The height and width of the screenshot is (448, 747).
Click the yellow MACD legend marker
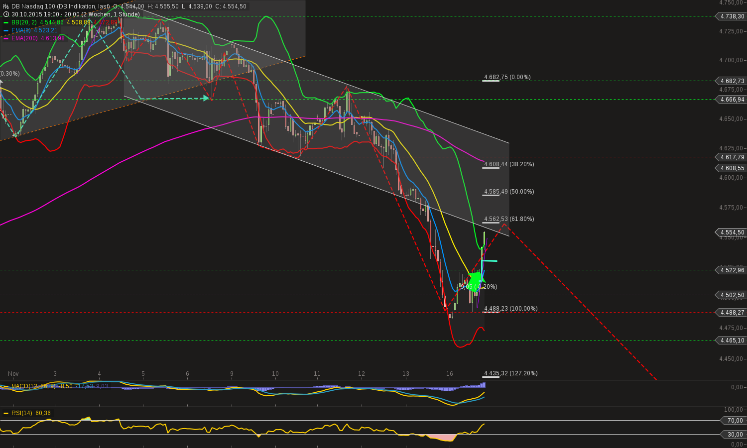(x=6, y=386)
